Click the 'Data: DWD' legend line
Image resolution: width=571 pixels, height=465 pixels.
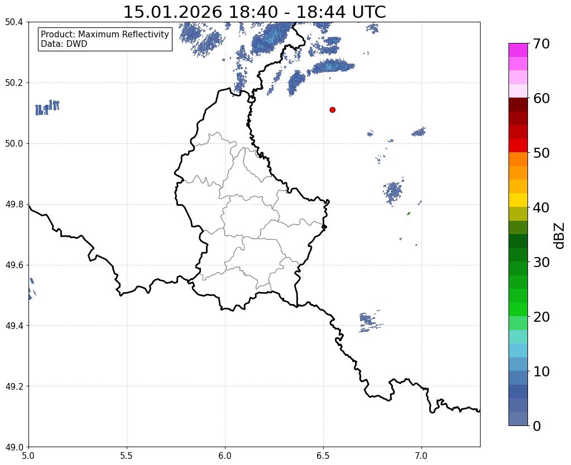(64, 44)
